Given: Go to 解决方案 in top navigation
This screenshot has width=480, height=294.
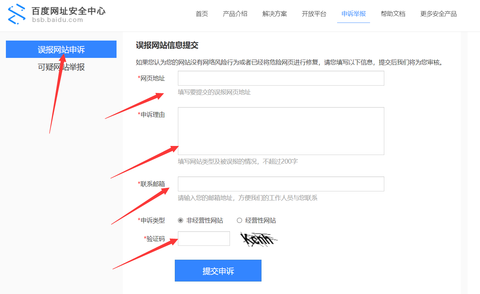Looking at the screenshot, I should coord(275,14).
